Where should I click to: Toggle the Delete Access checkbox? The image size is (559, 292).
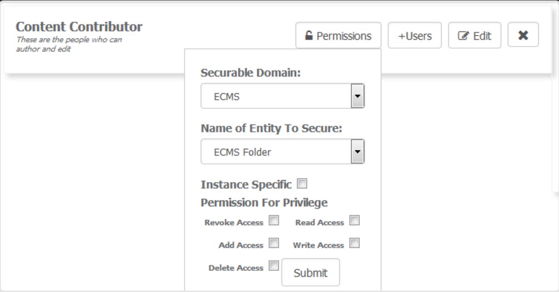point(274,266)
